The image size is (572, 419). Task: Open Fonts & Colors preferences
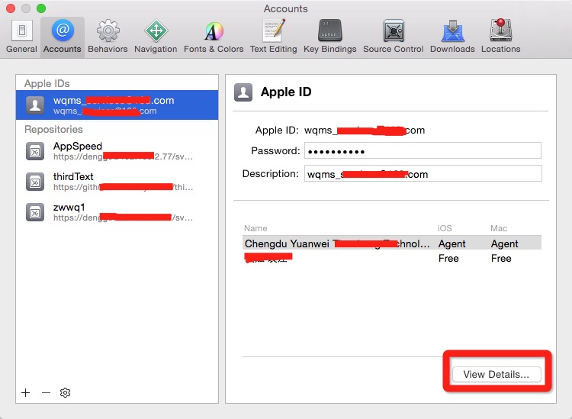(x=214, y=37)
